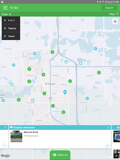The width and height of the screenshot is (120, 160).
Task: Tap the Mt Pleasant map label
Action: [x=50, y=84]
